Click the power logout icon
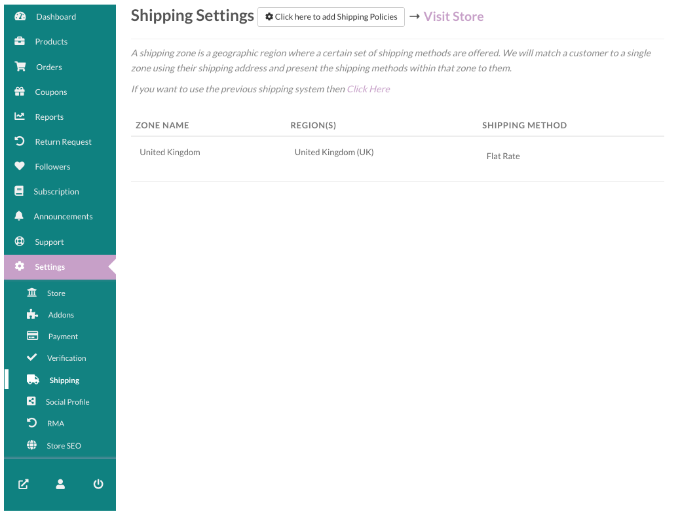 pos(98,484)
